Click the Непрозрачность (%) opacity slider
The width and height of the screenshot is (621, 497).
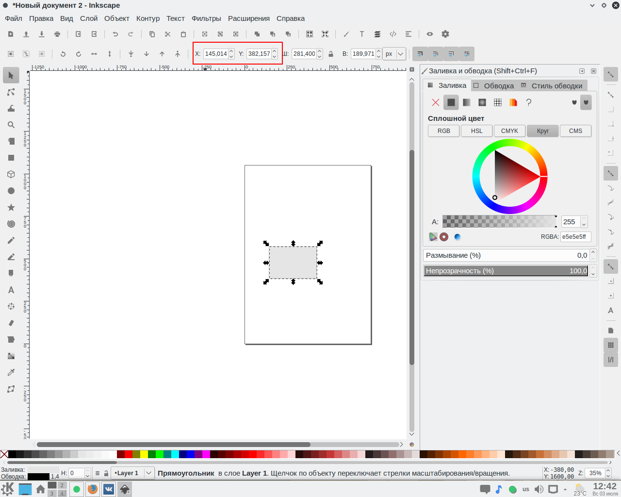click(x=506, y=271)
